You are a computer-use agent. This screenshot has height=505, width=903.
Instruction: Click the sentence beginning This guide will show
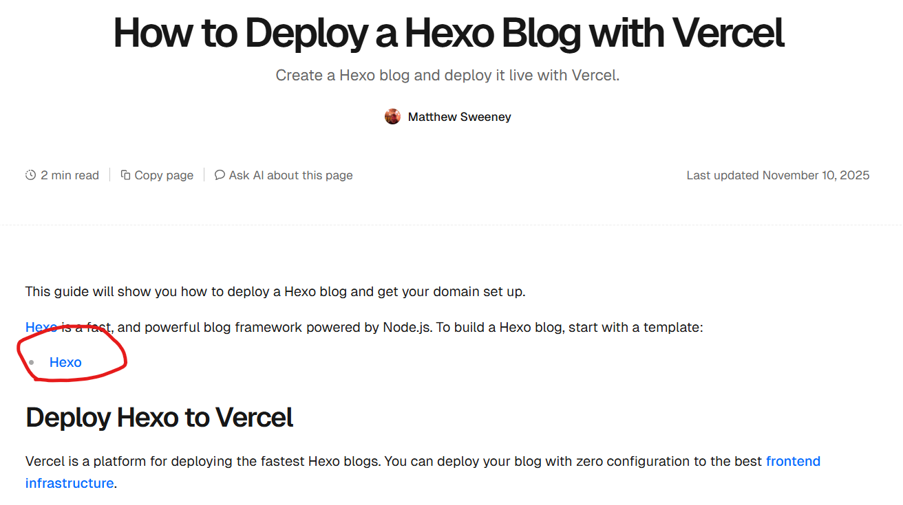[275, 291]
